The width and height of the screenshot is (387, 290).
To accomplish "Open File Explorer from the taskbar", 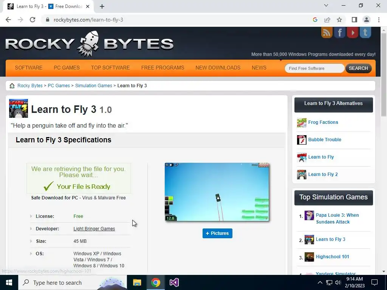I will pos(137,282).
